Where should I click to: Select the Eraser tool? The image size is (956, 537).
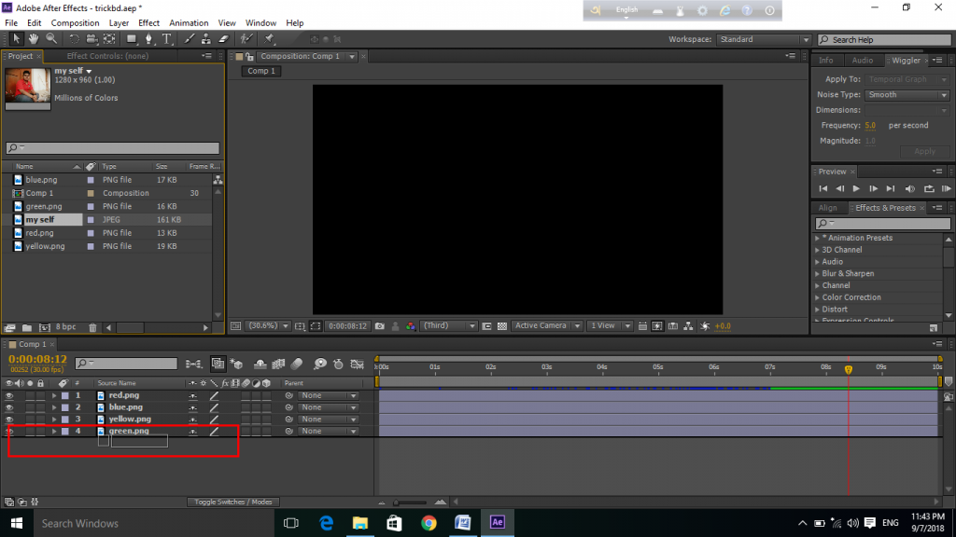[x=224, y=39]
